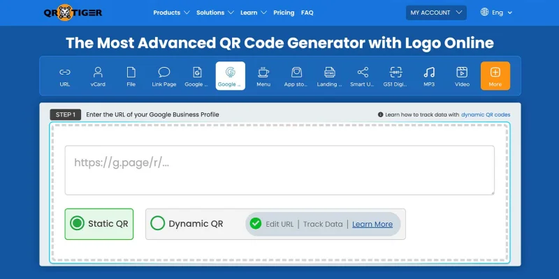559x279 pixels.
Task: Select the File QR code type
Action: click(131, 76)
